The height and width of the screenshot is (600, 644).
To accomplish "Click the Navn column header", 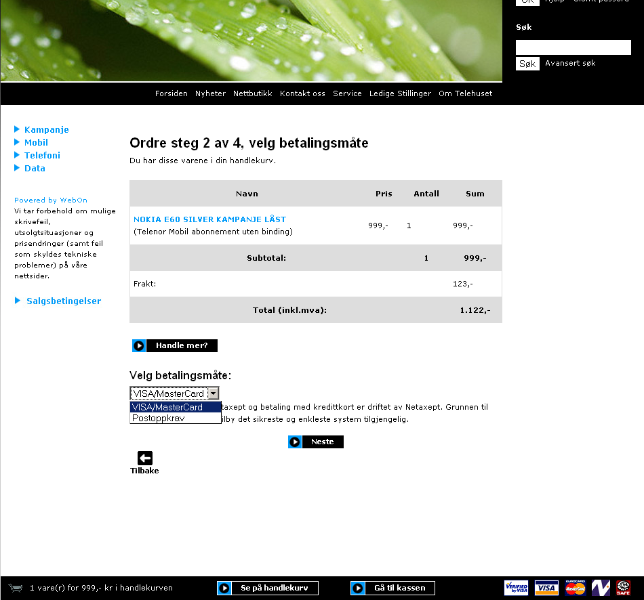I will [x=247, y=193].
